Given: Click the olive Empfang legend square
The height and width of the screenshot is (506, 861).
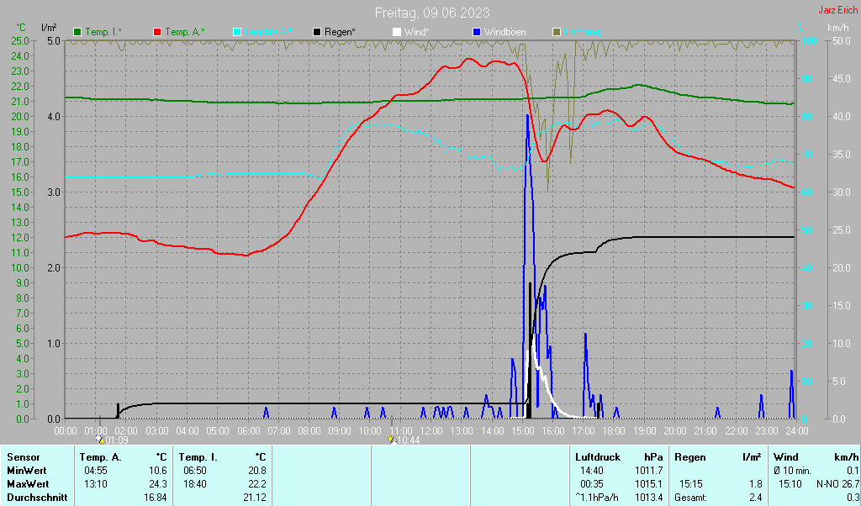Looking at the screenshot, I should tap(557, 33).
